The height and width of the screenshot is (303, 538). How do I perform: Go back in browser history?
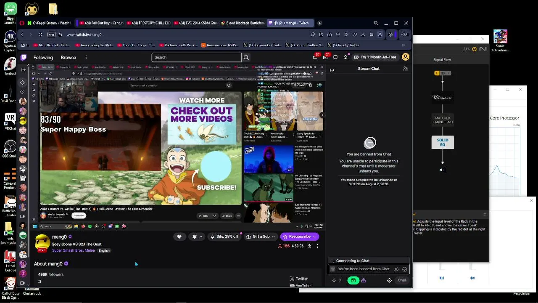coord(22,35)
